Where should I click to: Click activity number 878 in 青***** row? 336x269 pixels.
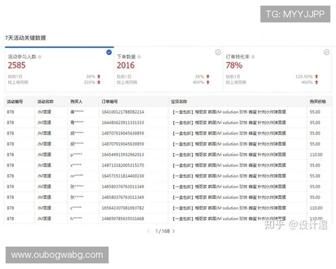click(10, 123)
